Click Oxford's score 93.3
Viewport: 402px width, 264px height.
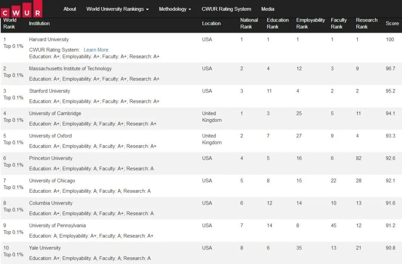[390, 136]
